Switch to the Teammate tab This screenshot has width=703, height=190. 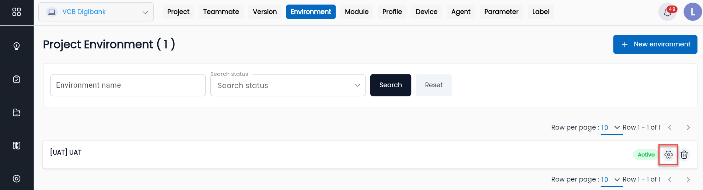click(221, 12)
